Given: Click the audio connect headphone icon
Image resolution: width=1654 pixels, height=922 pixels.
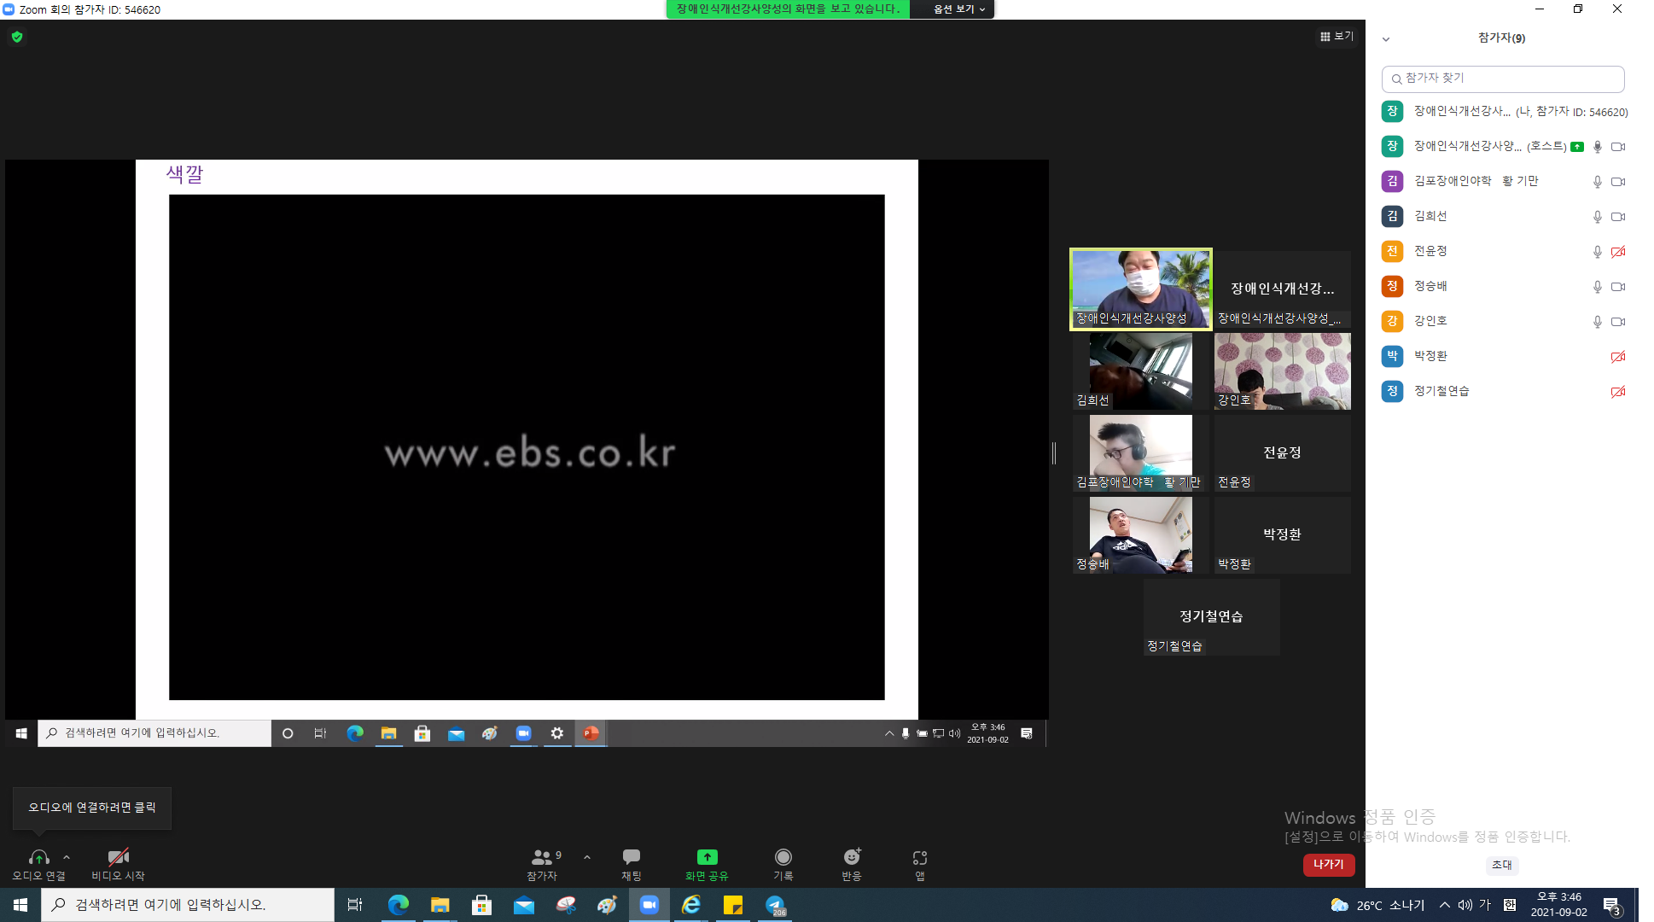Looking at the screenshot, I should pos(38,857).
